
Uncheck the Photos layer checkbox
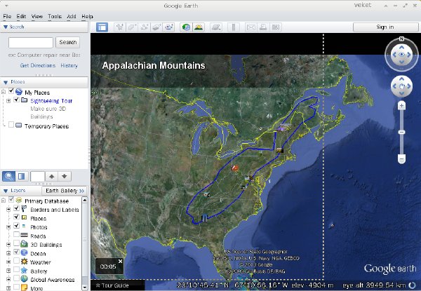16,226
